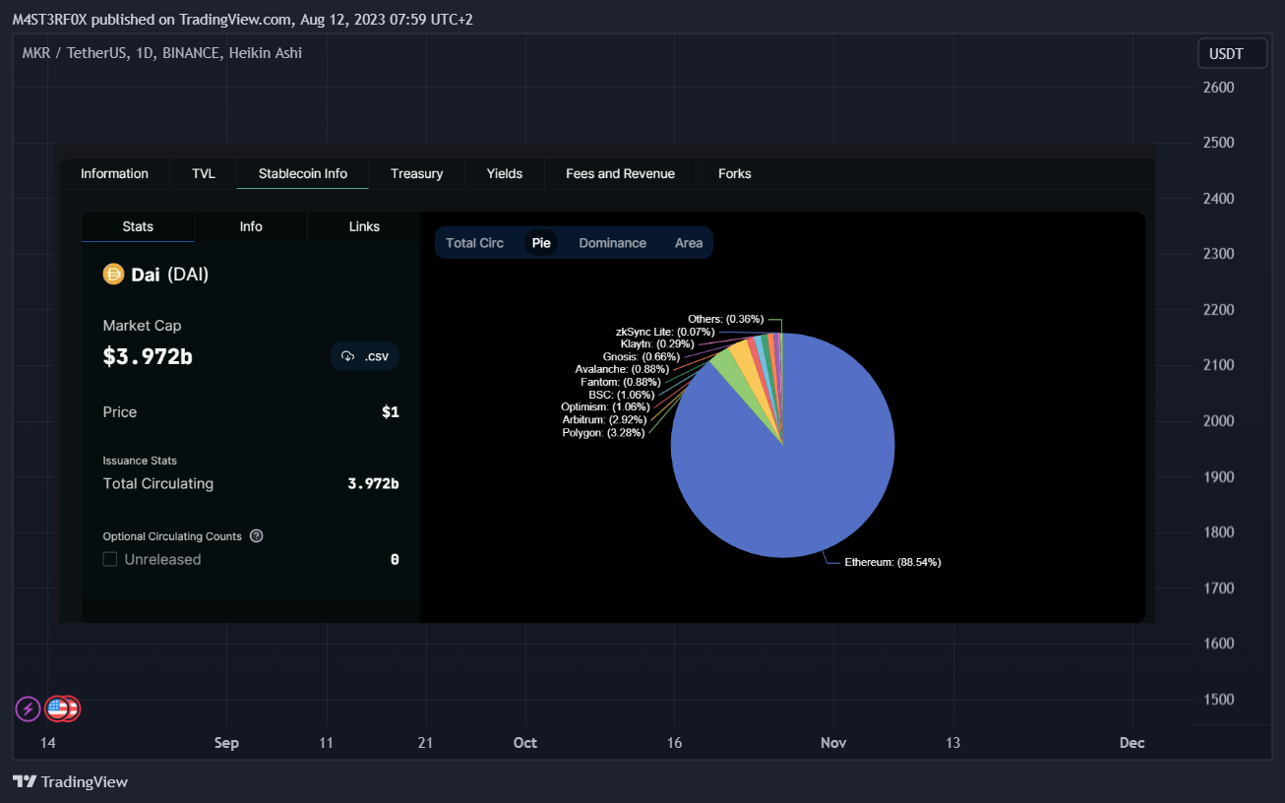Viewport: 1285px width, 803px height.
Task: Click the US flag economic event icon
Action: pos(58,708)
